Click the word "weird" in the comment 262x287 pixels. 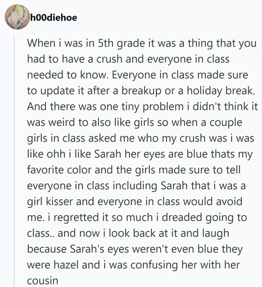point(64,122)
